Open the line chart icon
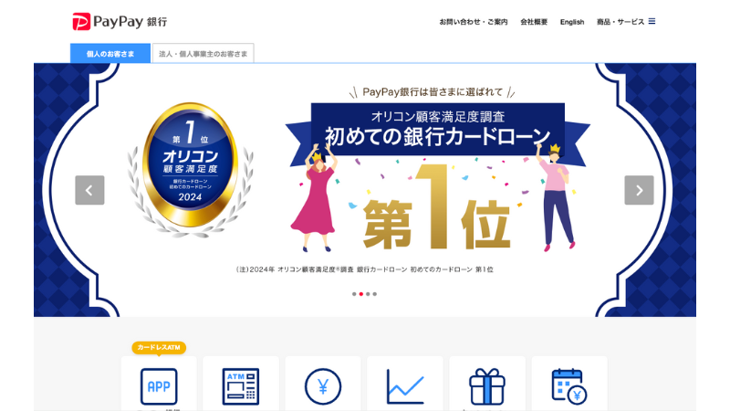The image size is (730, 411). [x=405, y=386]
